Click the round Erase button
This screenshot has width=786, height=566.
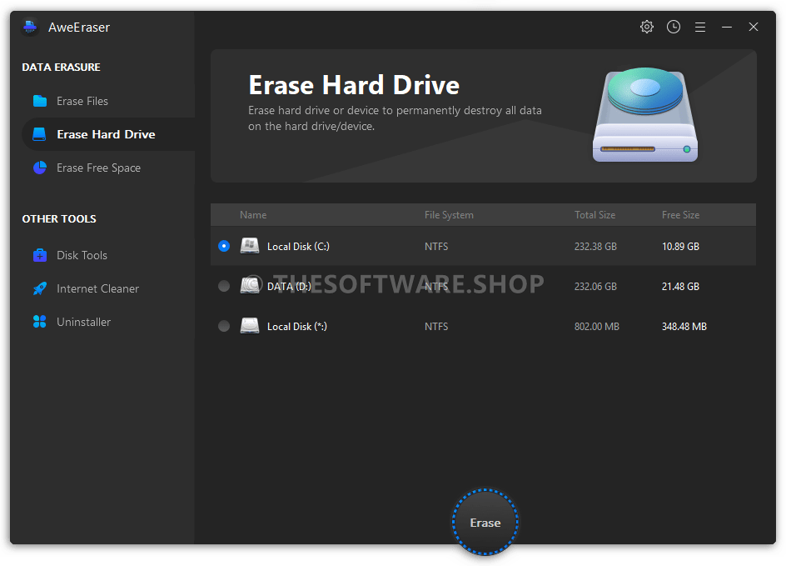coord(485,523)
